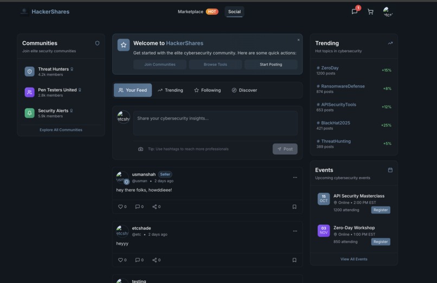Click the Zero-Day Workshop event title

[x=354, y=228]
